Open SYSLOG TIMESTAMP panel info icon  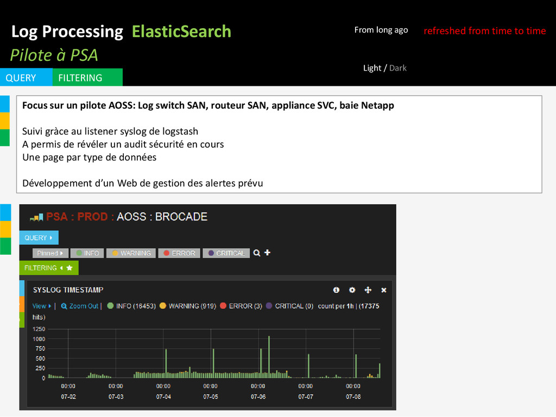point(336,290)
